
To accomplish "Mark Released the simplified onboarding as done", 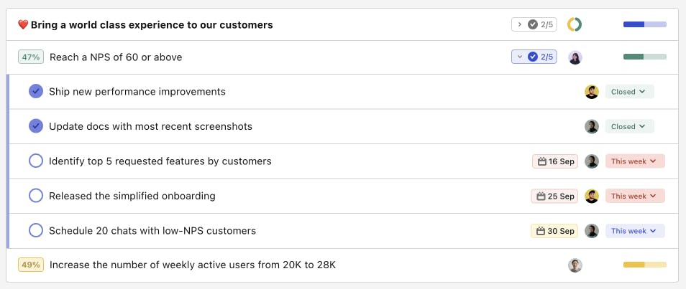I will (x=36, y=196).
